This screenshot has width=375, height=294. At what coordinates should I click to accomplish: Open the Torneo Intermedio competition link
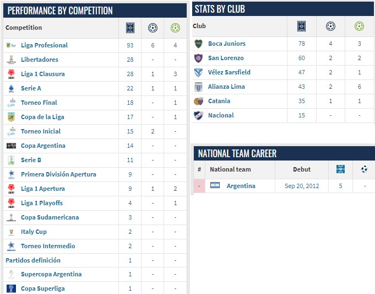[x=48, y=246]
